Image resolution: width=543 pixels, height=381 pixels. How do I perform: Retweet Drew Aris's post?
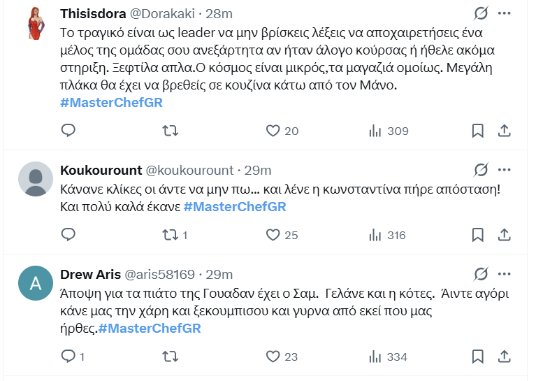(170, 357)
